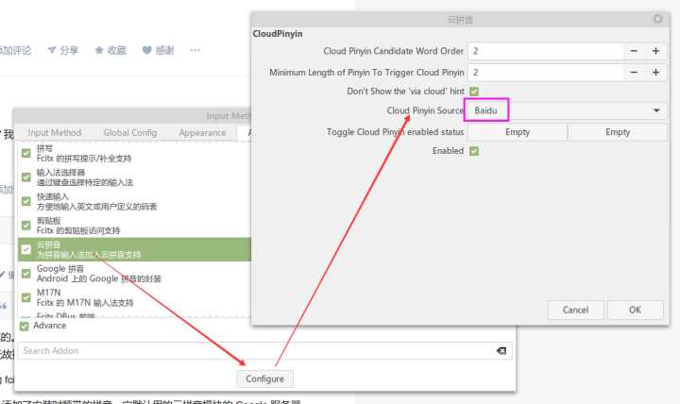Select the M17N addon row

coord(134,297)
